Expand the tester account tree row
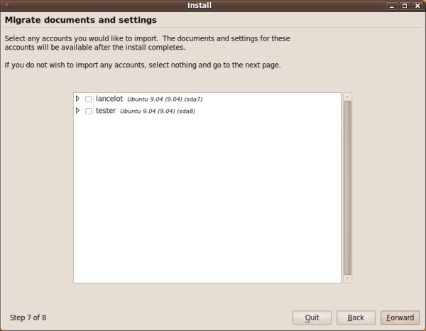Screen dimensions: 426x331 (x=77, y=110)
